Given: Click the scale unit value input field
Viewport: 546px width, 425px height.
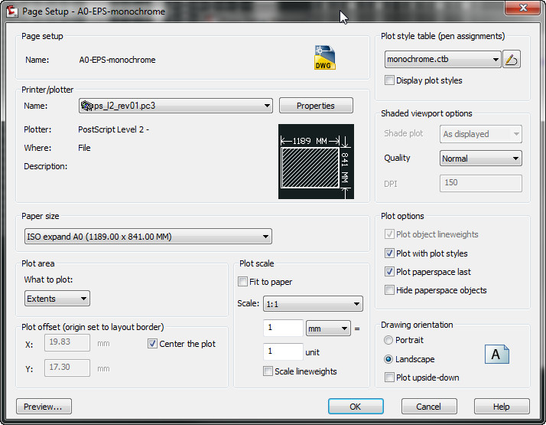Looking at the screenshot, I should point(283,351).
